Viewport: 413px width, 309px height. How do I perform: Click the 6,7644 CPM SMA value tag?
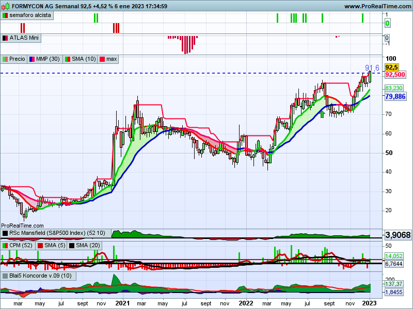tap(394, 264)
